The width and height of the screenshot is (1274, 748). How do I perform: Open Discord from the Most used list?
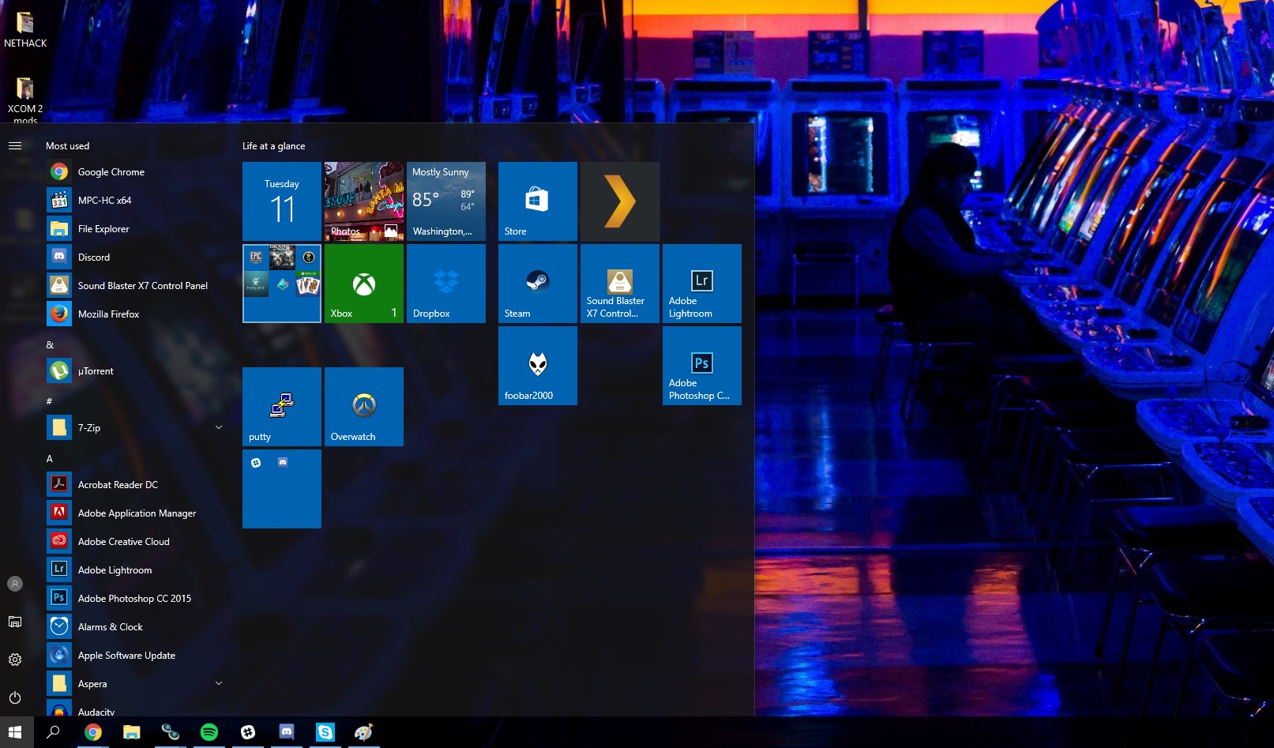pos(134,257)
